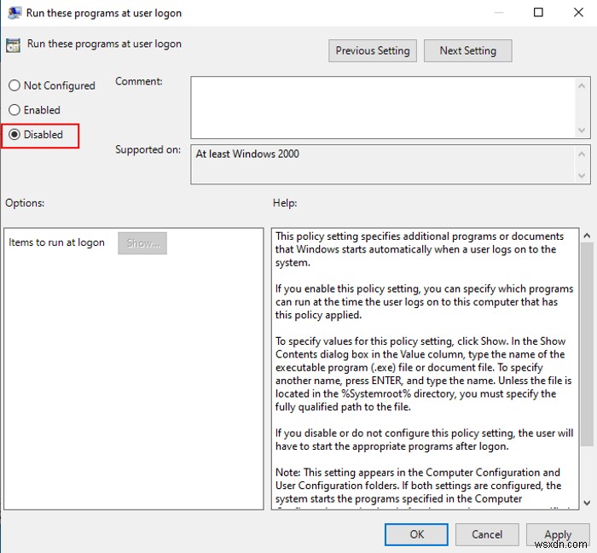
Task: Go to Previous Setting
Action: 373,50
